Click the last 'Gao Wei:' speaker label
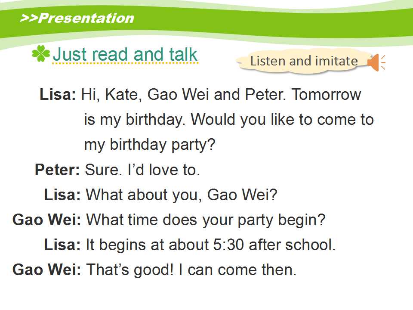Viewport: 413px width, 310px height. [47, 270]
